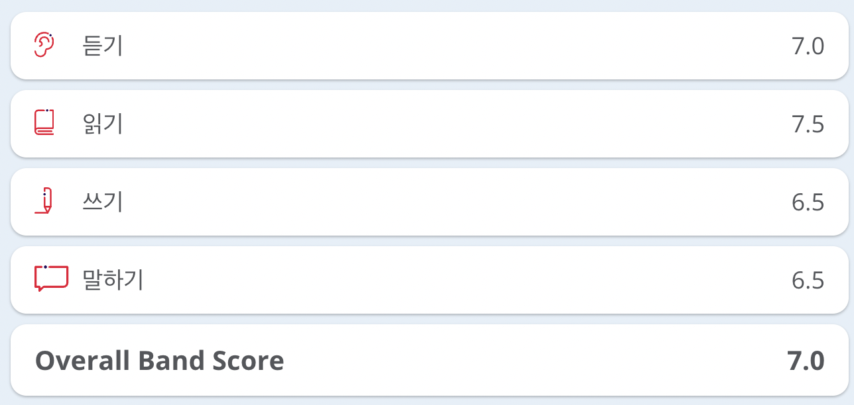
Task: Click the 6.5 speaking score
Action: tap(808, 281)
